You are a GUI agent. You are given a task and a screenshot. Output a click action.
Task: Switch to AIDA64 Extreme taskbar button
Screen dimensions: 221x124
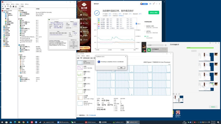(90, 122)
